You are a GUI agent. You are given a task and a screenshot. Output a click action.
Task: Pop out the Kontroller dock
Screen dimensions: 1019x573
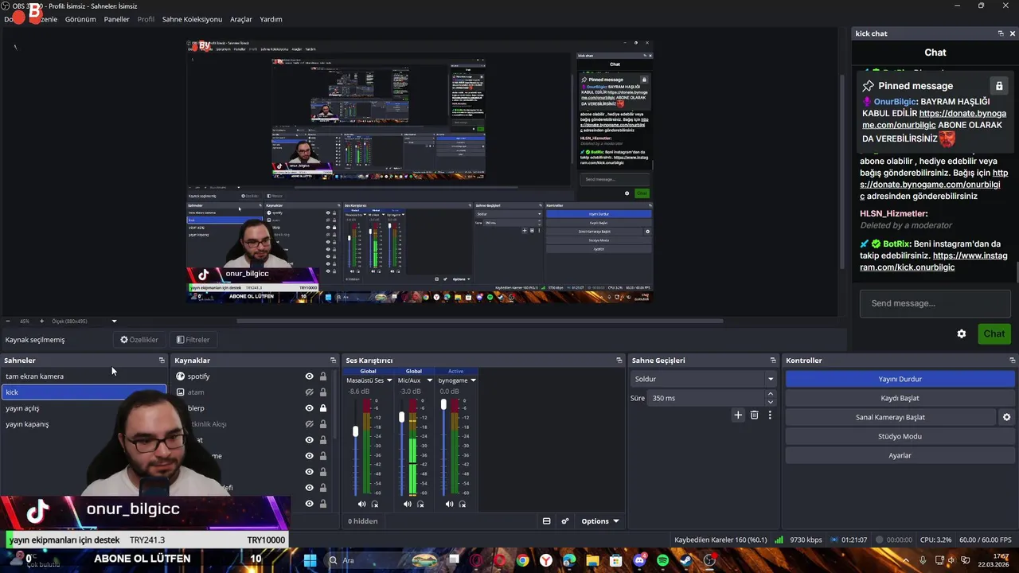[1013, 361]
